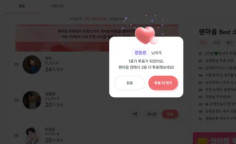Click the 정동원 name in dialog
This screenshot has height=144, width=236.
pos(140,53)
